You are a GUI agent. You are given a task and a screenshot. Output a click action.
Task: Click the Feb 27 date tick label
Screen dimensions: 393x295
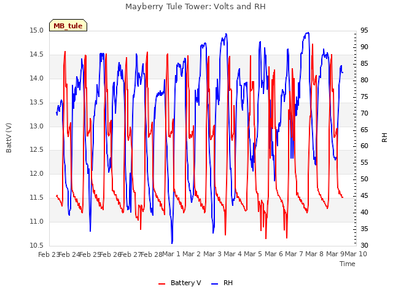click(x=131, y=254)
